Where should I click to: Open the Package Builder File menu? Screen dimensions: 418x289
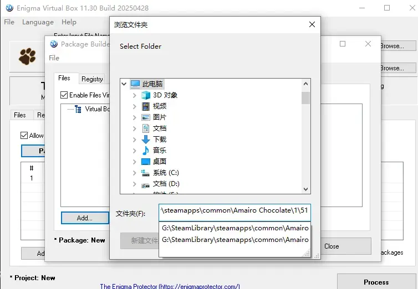click(x=54, y=58)
